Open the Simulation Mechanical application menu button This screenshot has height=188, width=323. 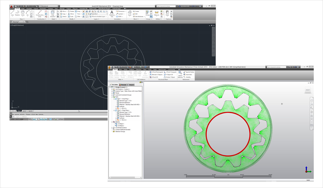(110, 67)
